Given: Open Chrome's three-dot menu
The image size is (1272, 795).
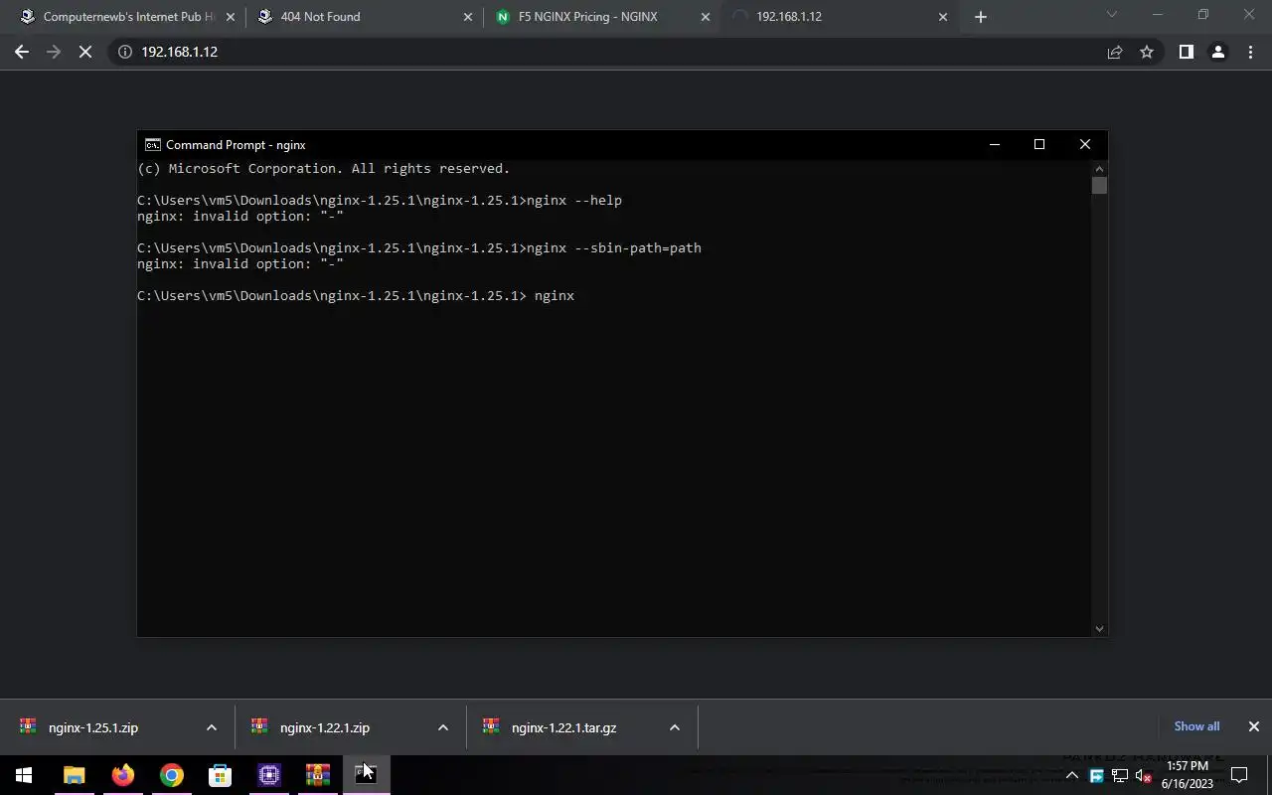Looking at the screenshot, I should click(1250, 52).
